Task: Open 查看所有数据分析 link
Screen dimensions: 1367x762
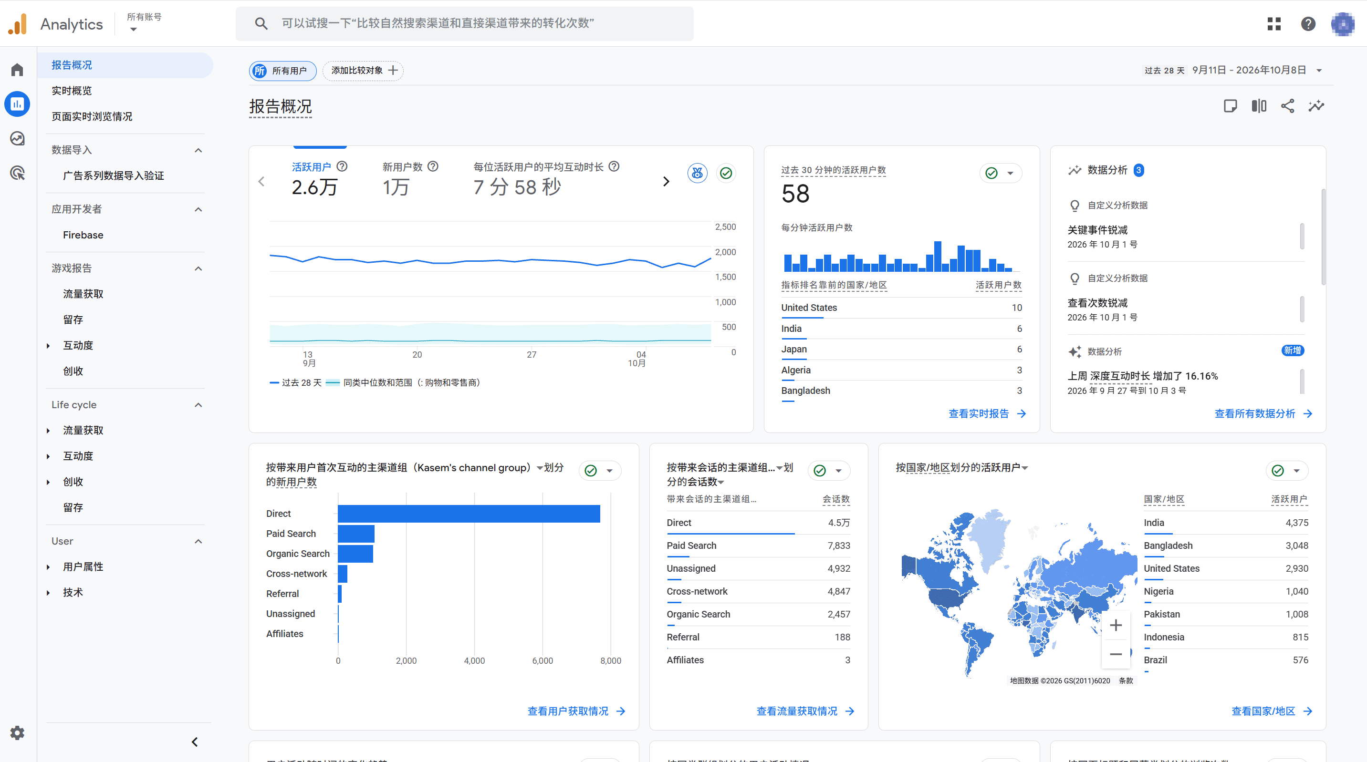Action: (x=1263, y=413)
